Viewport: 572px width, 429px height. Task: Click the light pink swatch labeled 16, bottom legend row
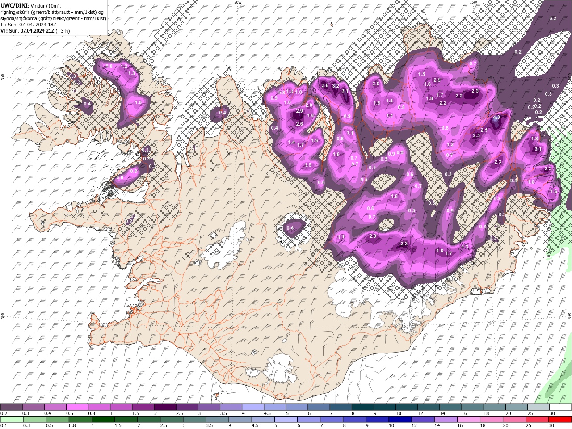pyautogui.click(x=469, y=420)
